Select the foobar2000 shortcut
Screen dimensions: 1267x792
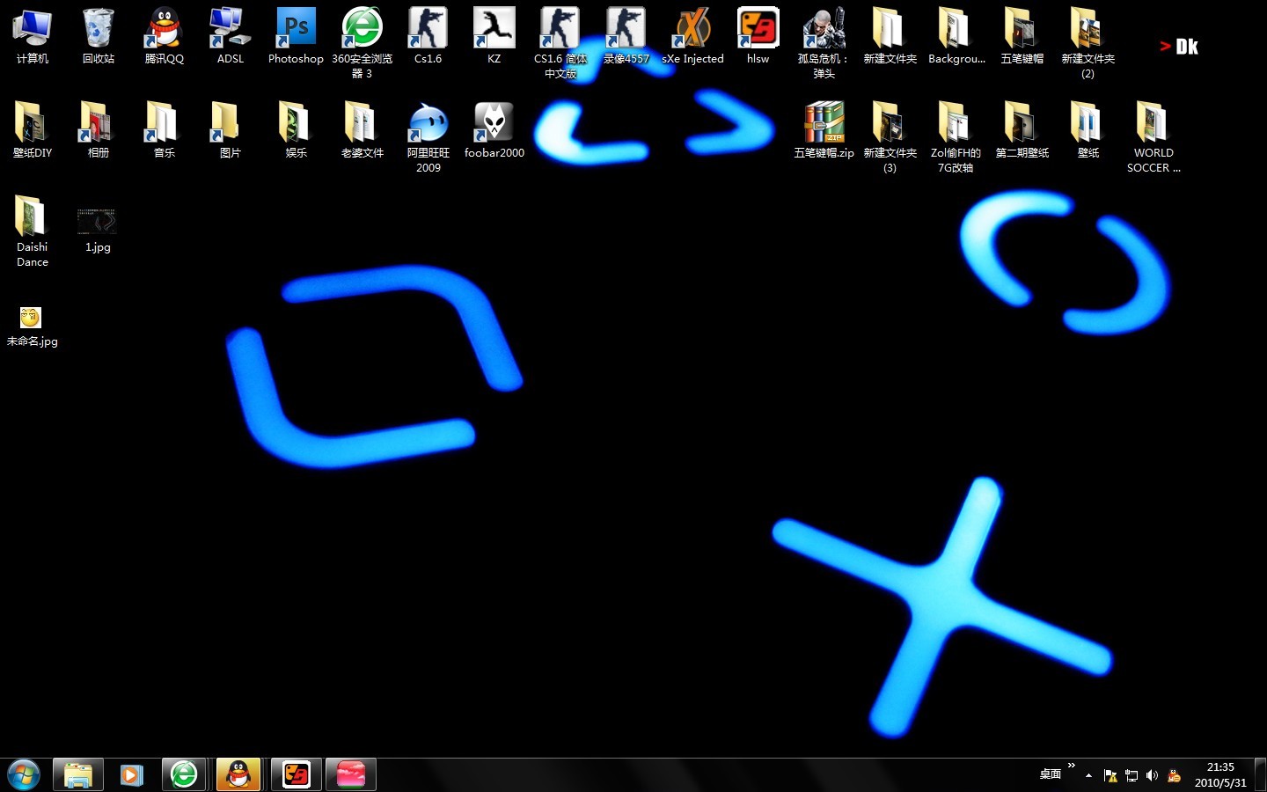pos(494,130)
